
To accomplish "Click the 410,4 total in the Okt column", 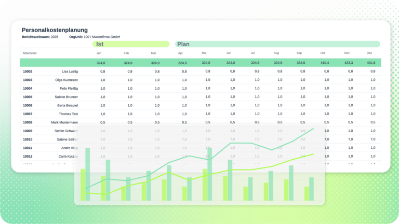I will click(325, 63).
